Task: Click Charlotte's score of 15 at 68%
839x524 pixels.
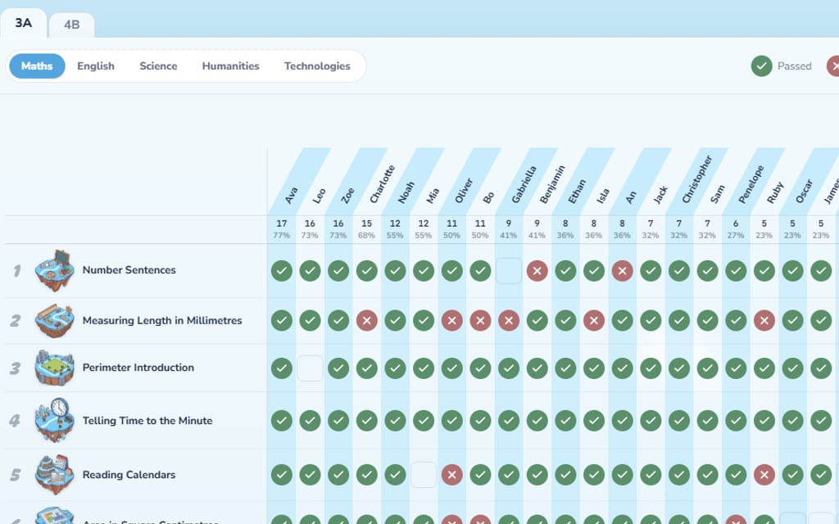Action: 366,229
